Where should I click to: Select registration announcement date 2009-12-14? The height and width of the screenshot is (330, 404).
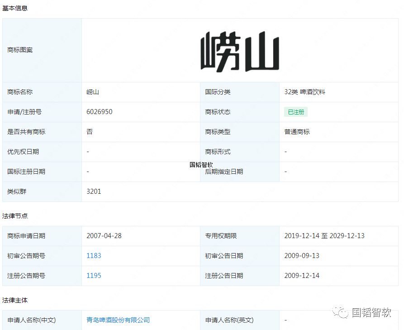tap(302, 276)
